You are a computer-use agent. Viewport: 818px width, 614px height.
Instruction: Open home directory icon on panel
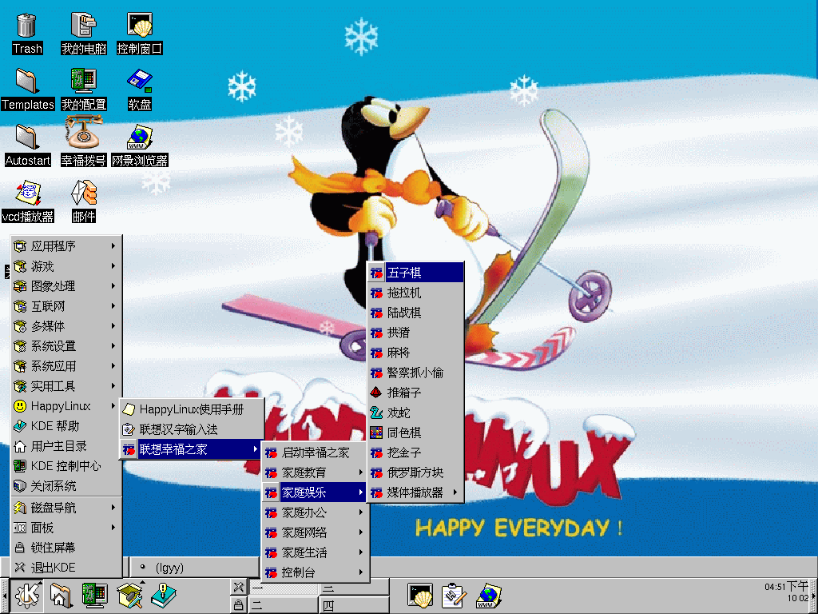click(61, 595)
